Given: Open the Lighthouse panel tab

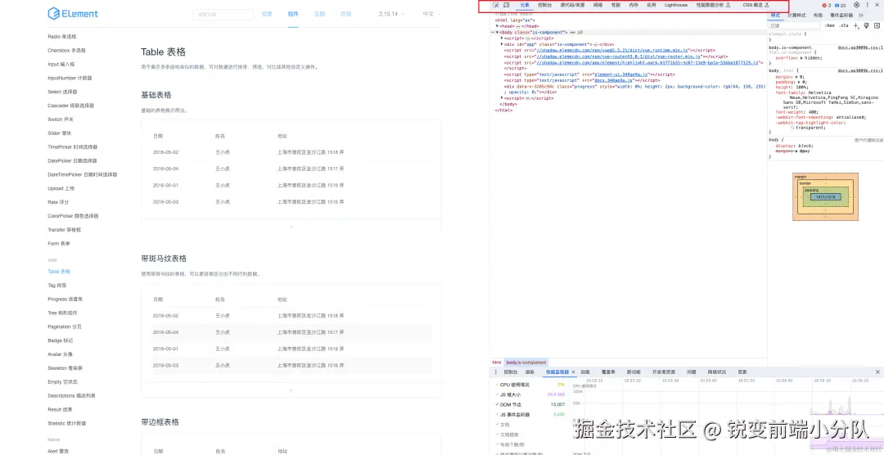Looking at the screenshot, I should pyautogui.click(x=676, y=5).
